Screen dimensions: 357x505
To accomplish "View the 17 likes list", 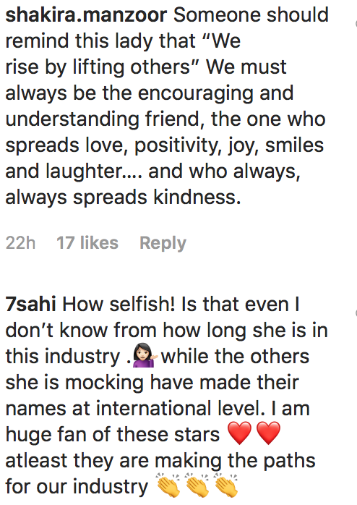I will tap(87, 242).
